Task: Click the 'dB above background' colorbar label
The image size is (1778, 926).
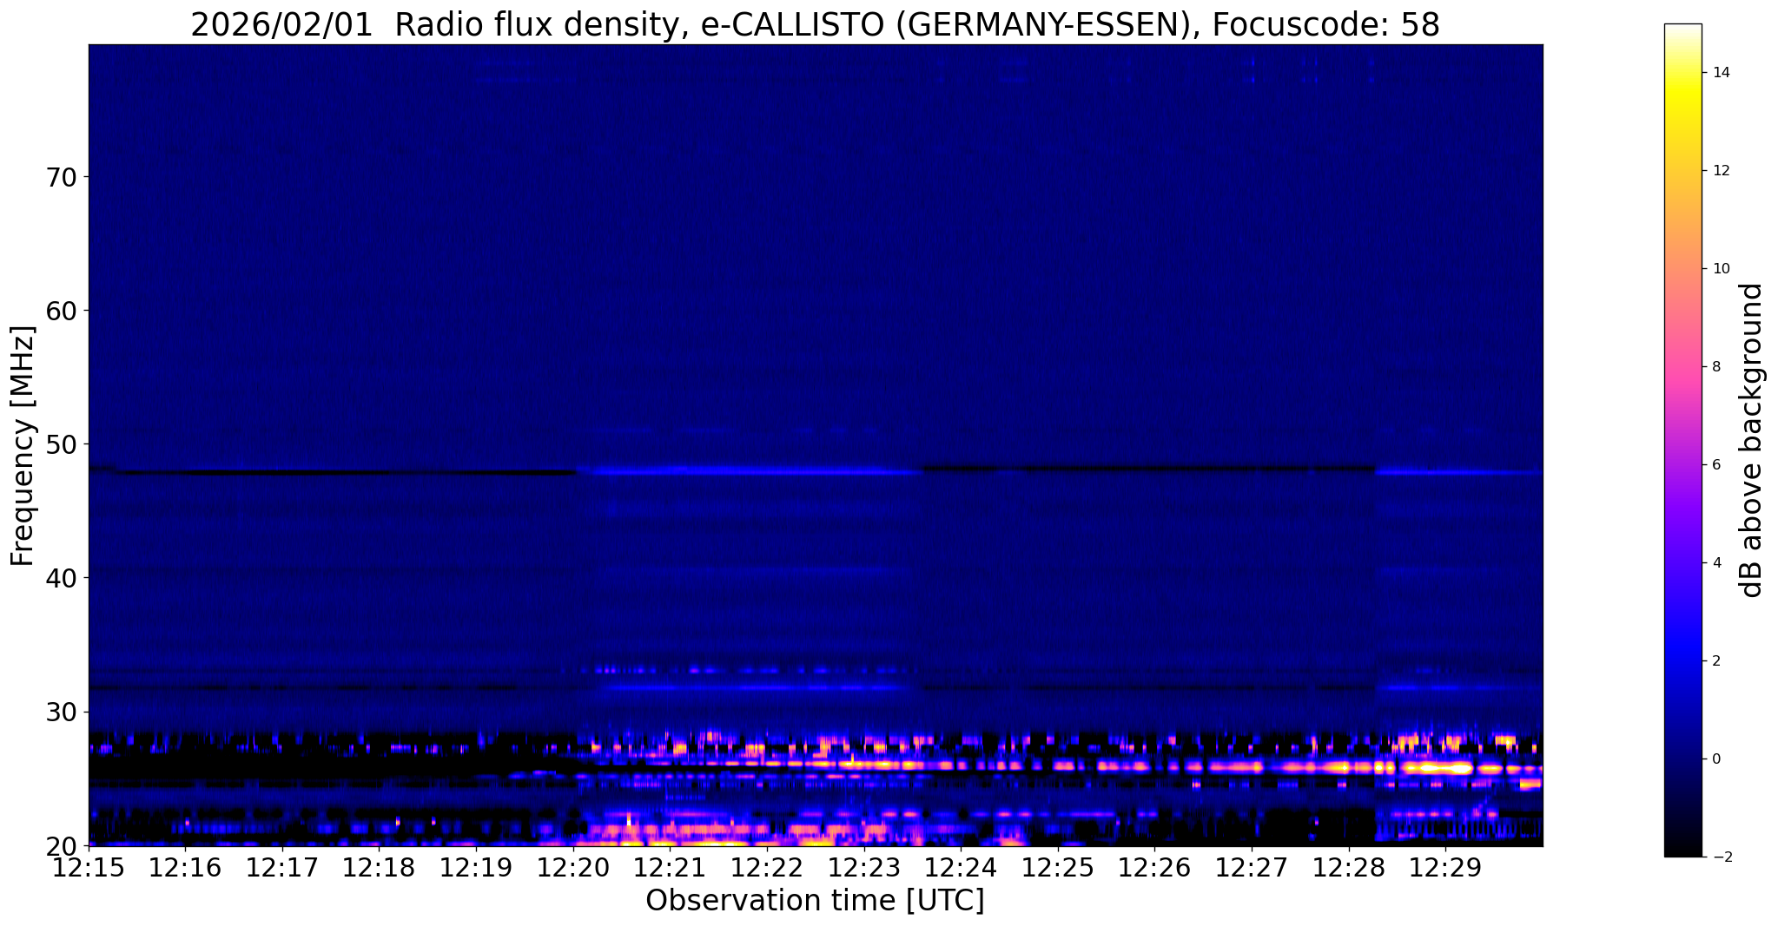Action: [x=1751, y=440]
